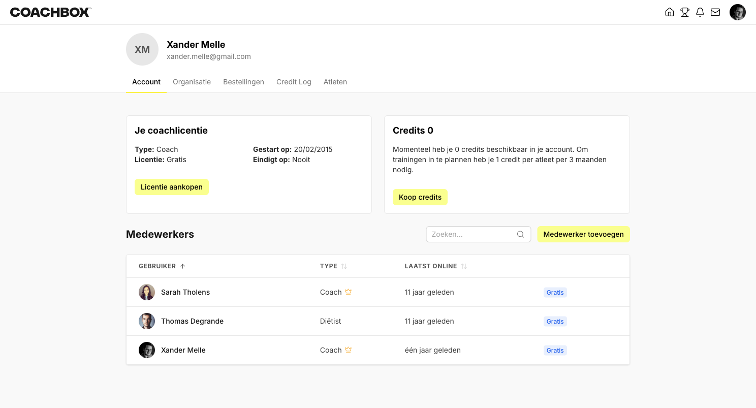The height and width of the screenshot is (408, 756).
Task: Switch to the Account tab
Action: pos(146,82)
